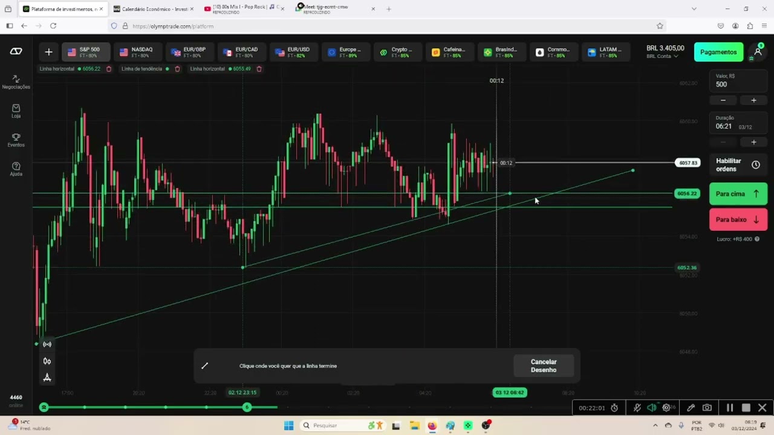Toggle Habilitar ordens pending orders
Image resolution: width=774 pixels, height=435 pixels.
pyautogui.click(x=738, y=165)
